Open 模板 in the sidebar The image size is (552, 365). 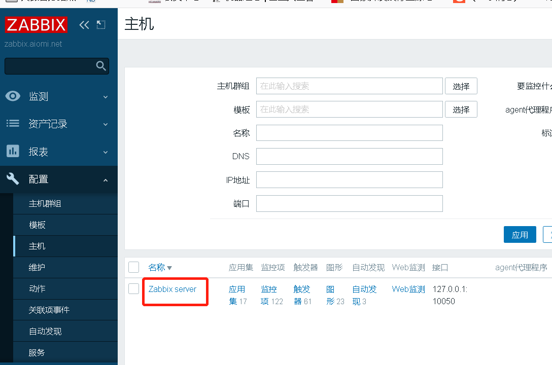(x=65, y=225)
